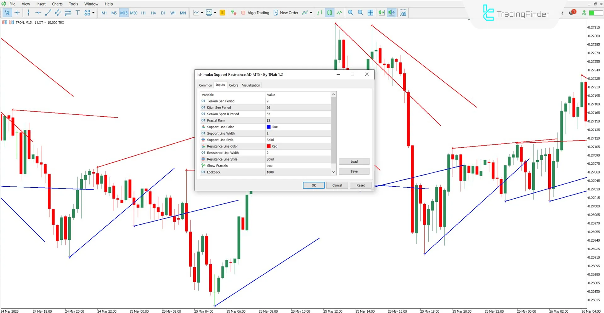Zoom in on the chart
This screenshot has height=313, width=604.
pyautogui.click(x=350, y=13)
